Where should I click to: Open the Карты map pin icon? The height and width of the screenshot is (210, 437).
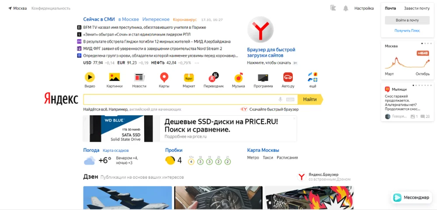[164, 77]
